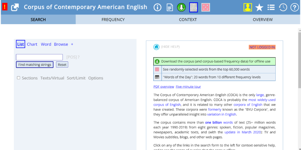
Task: Switch to the FREQUENCY tab
Action: 113,19
